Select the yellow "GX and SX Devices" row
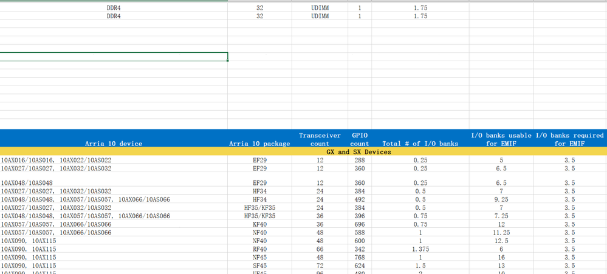The image size is (607, 274). click(304, 152)
